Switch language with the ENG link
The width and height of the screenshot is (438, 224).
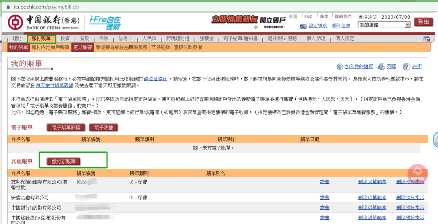308,17
